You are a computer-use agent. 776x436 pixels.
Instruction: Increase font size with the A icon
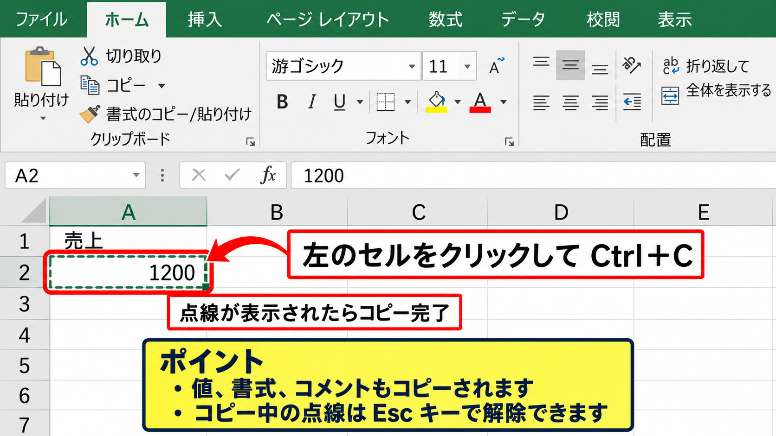(x=496, y=66)
